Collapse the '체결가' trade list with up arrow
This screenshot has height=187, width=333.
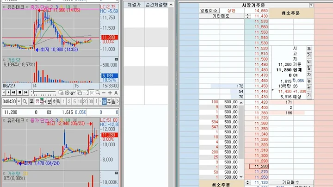point(171,5)
